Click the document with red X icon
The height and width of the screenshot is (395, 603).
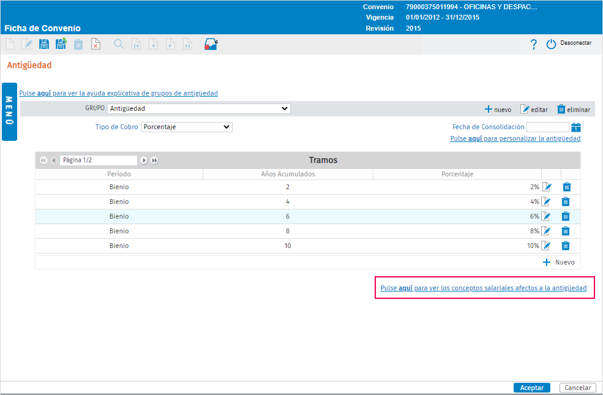click(x=96, y=44)
